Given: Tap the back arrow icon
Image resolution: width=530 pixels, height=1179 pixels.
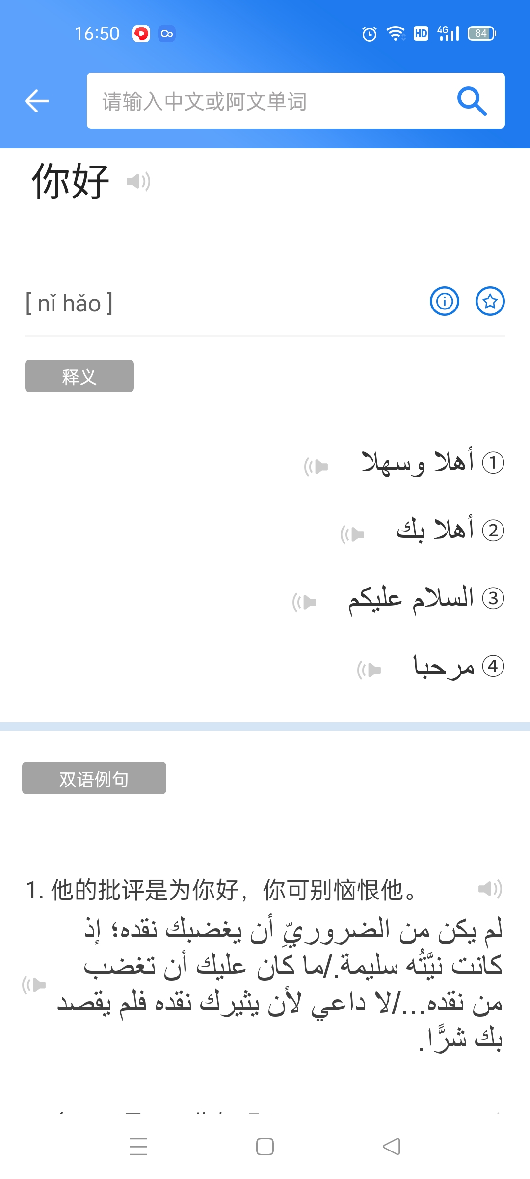Looking at the screenshot, I should [37, 101].
